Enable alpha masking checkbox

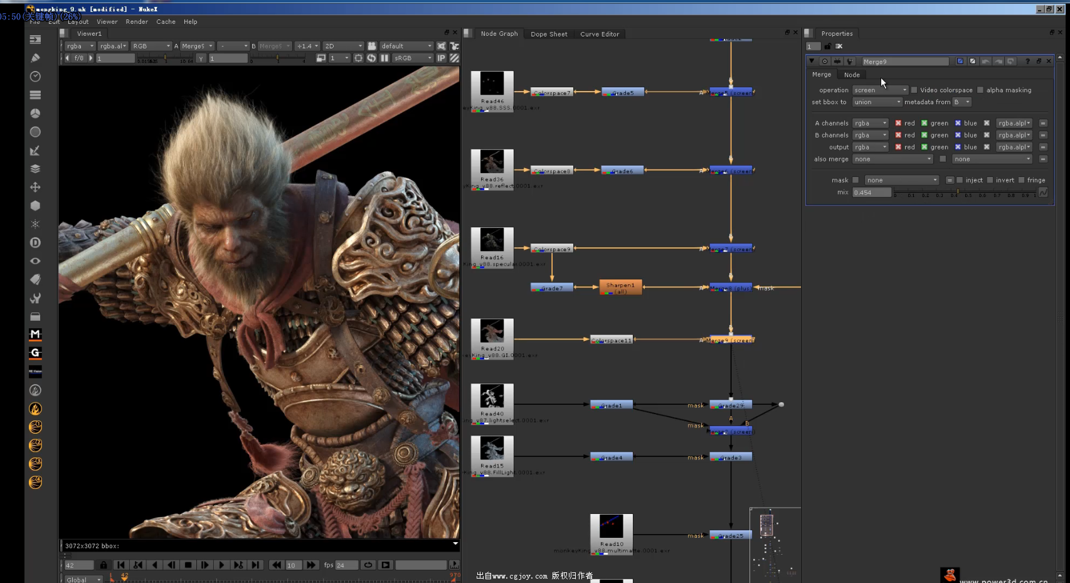tap(980, 90)
